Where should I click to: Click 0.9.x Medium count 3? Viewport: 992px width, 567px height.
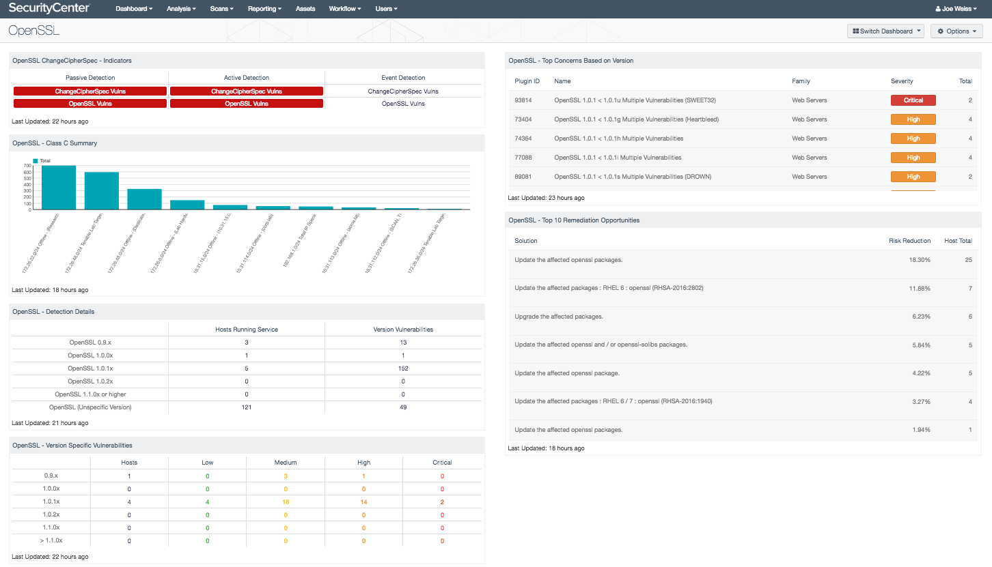pos(286,476)
